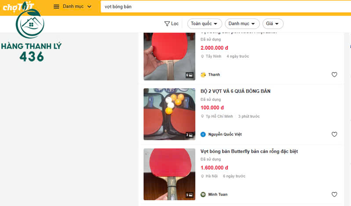Open the Danh mục hamburger menu

pyautogui.click(x=56, y=7)
